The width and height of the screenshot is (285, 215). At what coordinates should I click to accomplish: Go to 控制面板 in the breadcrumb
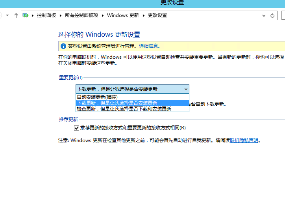[47, 15]
